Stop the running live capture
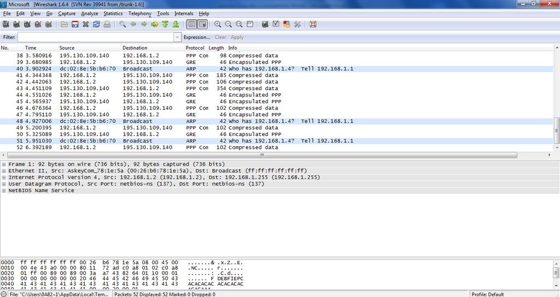Viewport: 560px width, 297px height. [38, 24]
